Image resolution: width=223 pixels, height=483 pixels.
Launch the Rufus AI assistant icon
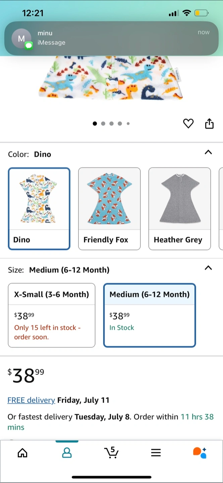point(200,452)
